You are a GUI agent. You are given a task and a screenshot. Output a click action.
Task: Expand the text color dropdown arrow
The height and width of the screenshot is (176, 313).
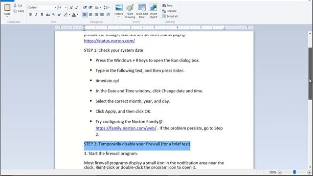point(77,15)
